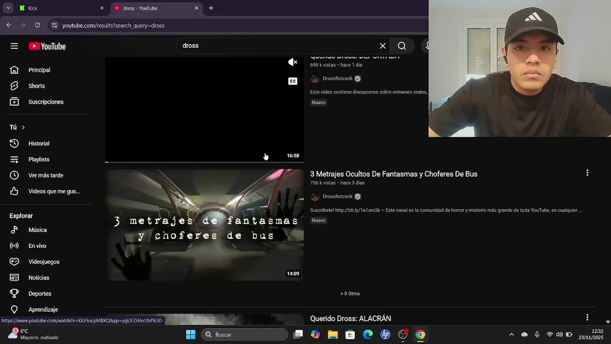Seek on the preview video progress bar
The width and height of the screenshot is (611, 344).
coord(204,162)
